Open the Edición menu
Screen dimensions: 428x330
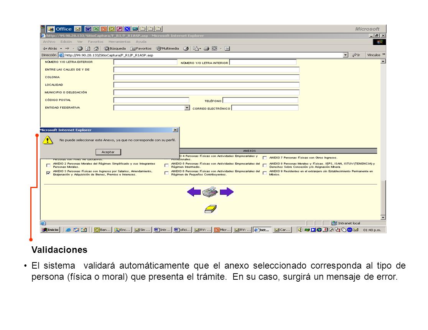tap(66, 42)
